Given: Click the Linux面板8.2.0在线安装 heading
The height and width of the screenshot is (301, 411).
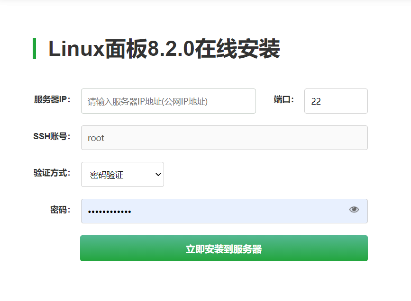Looking at the screenshot, I should (164, 49).
